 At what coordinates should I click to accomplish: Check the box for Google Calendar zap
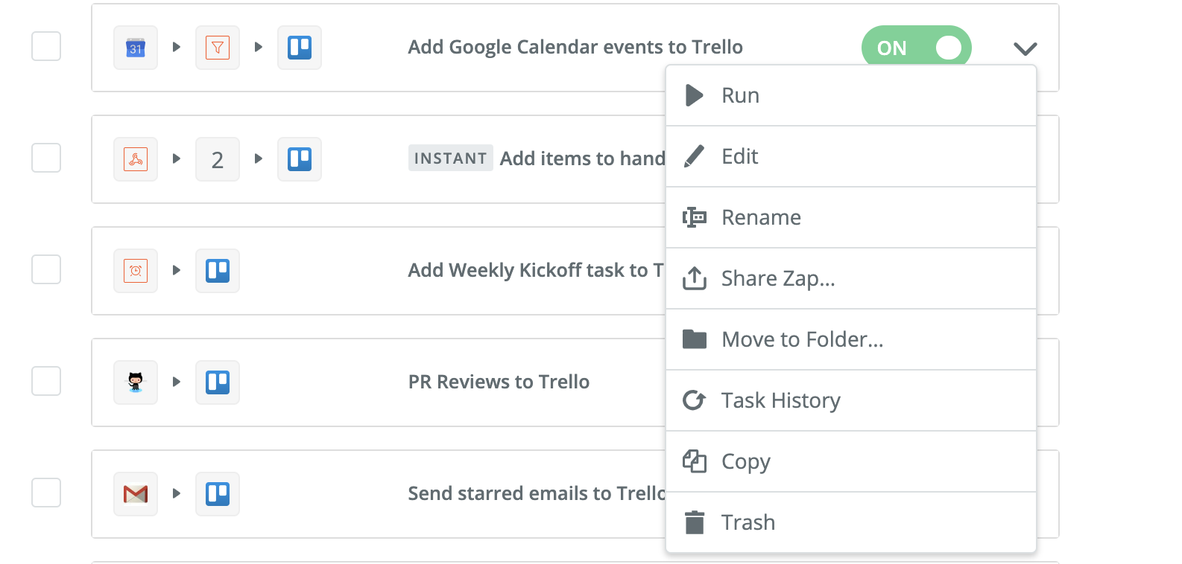point(46,46)
